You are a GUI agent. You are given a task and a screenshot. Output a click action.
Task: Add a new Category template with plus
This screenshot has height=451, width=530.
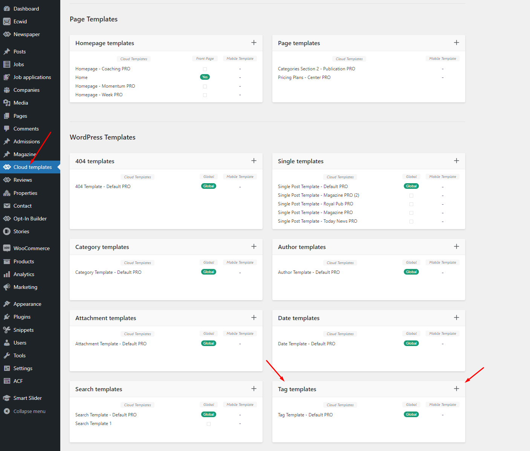point(254,246)
